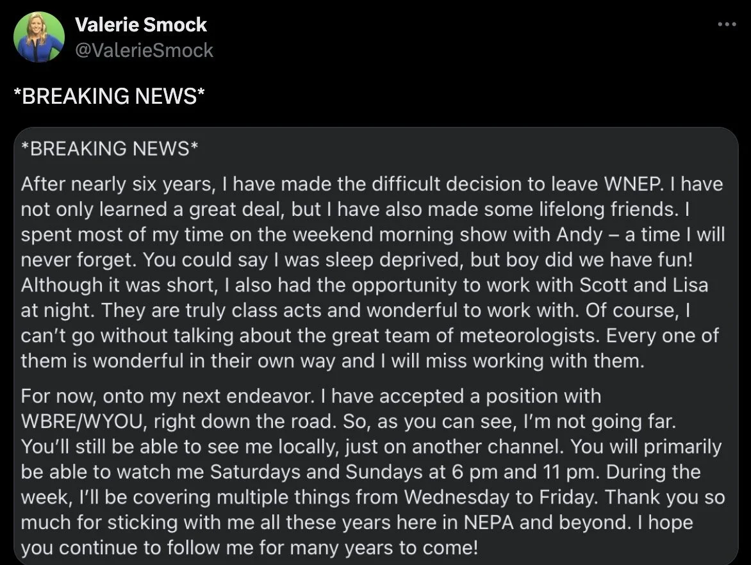
Task: Click Valerie Smock's profile avatar
Action: click(x=39, y=37)
